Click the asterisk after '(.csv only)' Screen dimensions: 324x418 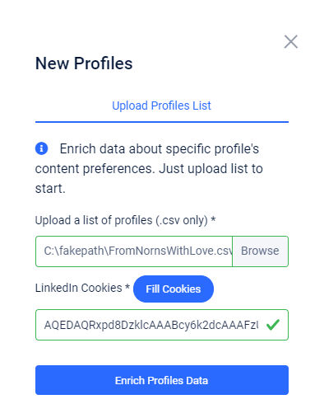(x=213, y=218)
